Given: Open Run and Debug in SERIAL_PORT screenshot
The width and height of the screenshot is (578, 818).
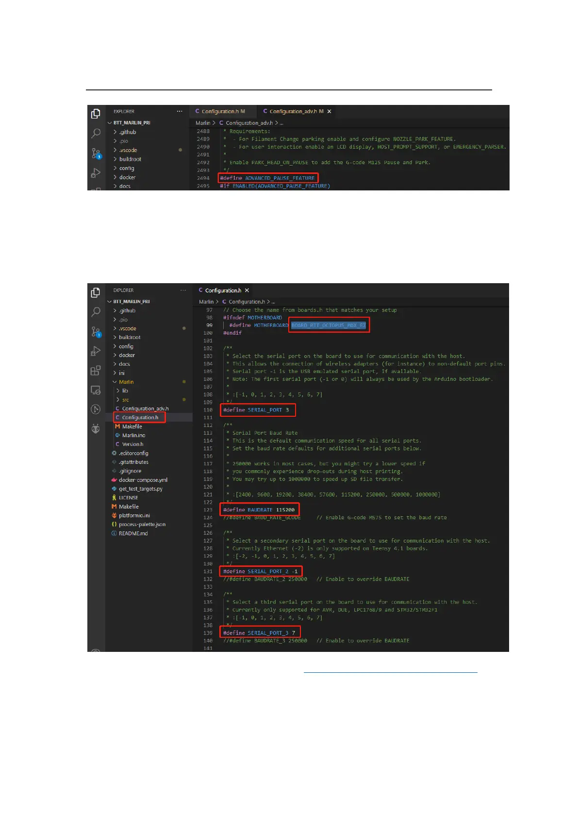Looking at the screenshot, I should pos(96,351).
